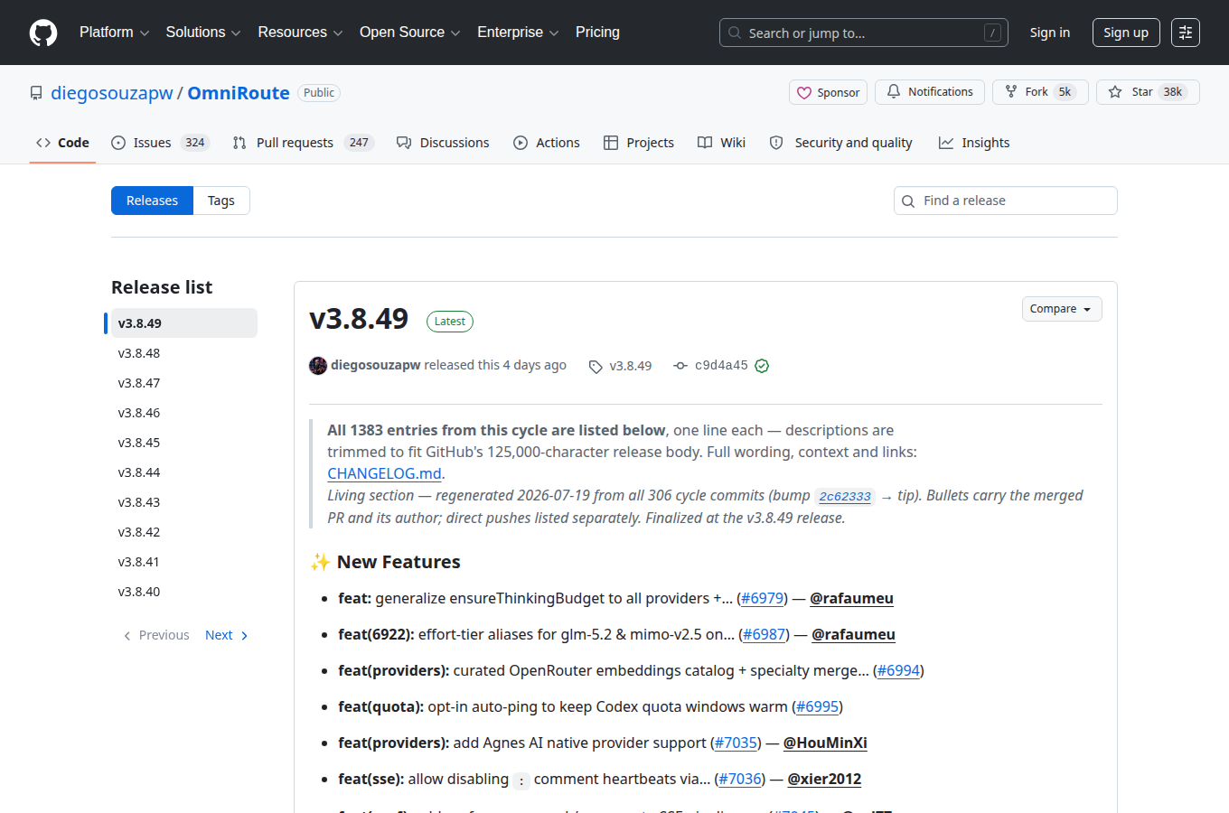Select v3.8.48 in release list
This screenshot has width=1229, height=813.
tap(184, 353)
